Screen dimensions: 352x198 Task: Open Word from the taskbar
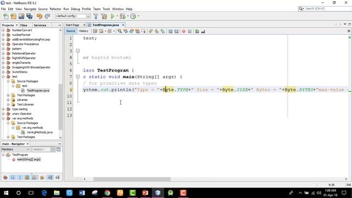click(82, 193)
